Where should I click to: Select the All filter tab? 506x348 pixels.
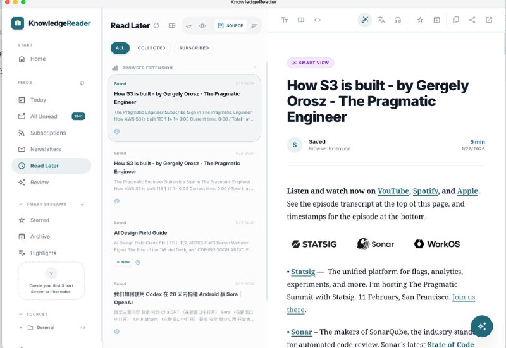tap(120, 48)
